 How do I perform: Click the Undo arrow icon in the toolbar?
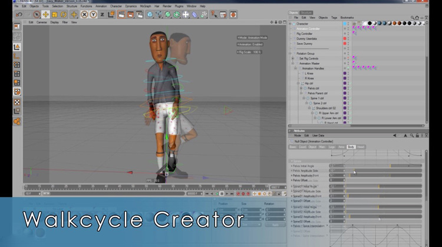19,14
